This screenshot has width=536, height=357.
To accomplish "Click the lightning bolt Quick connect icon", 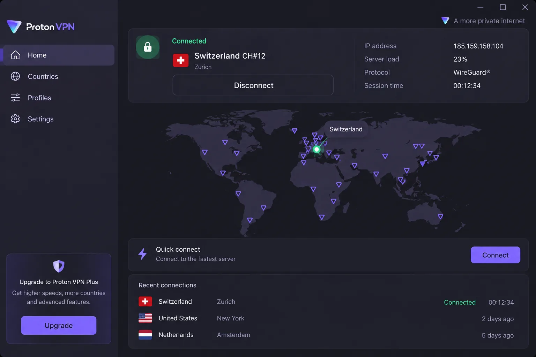I will pyautogui.click(x=142, y=254).
